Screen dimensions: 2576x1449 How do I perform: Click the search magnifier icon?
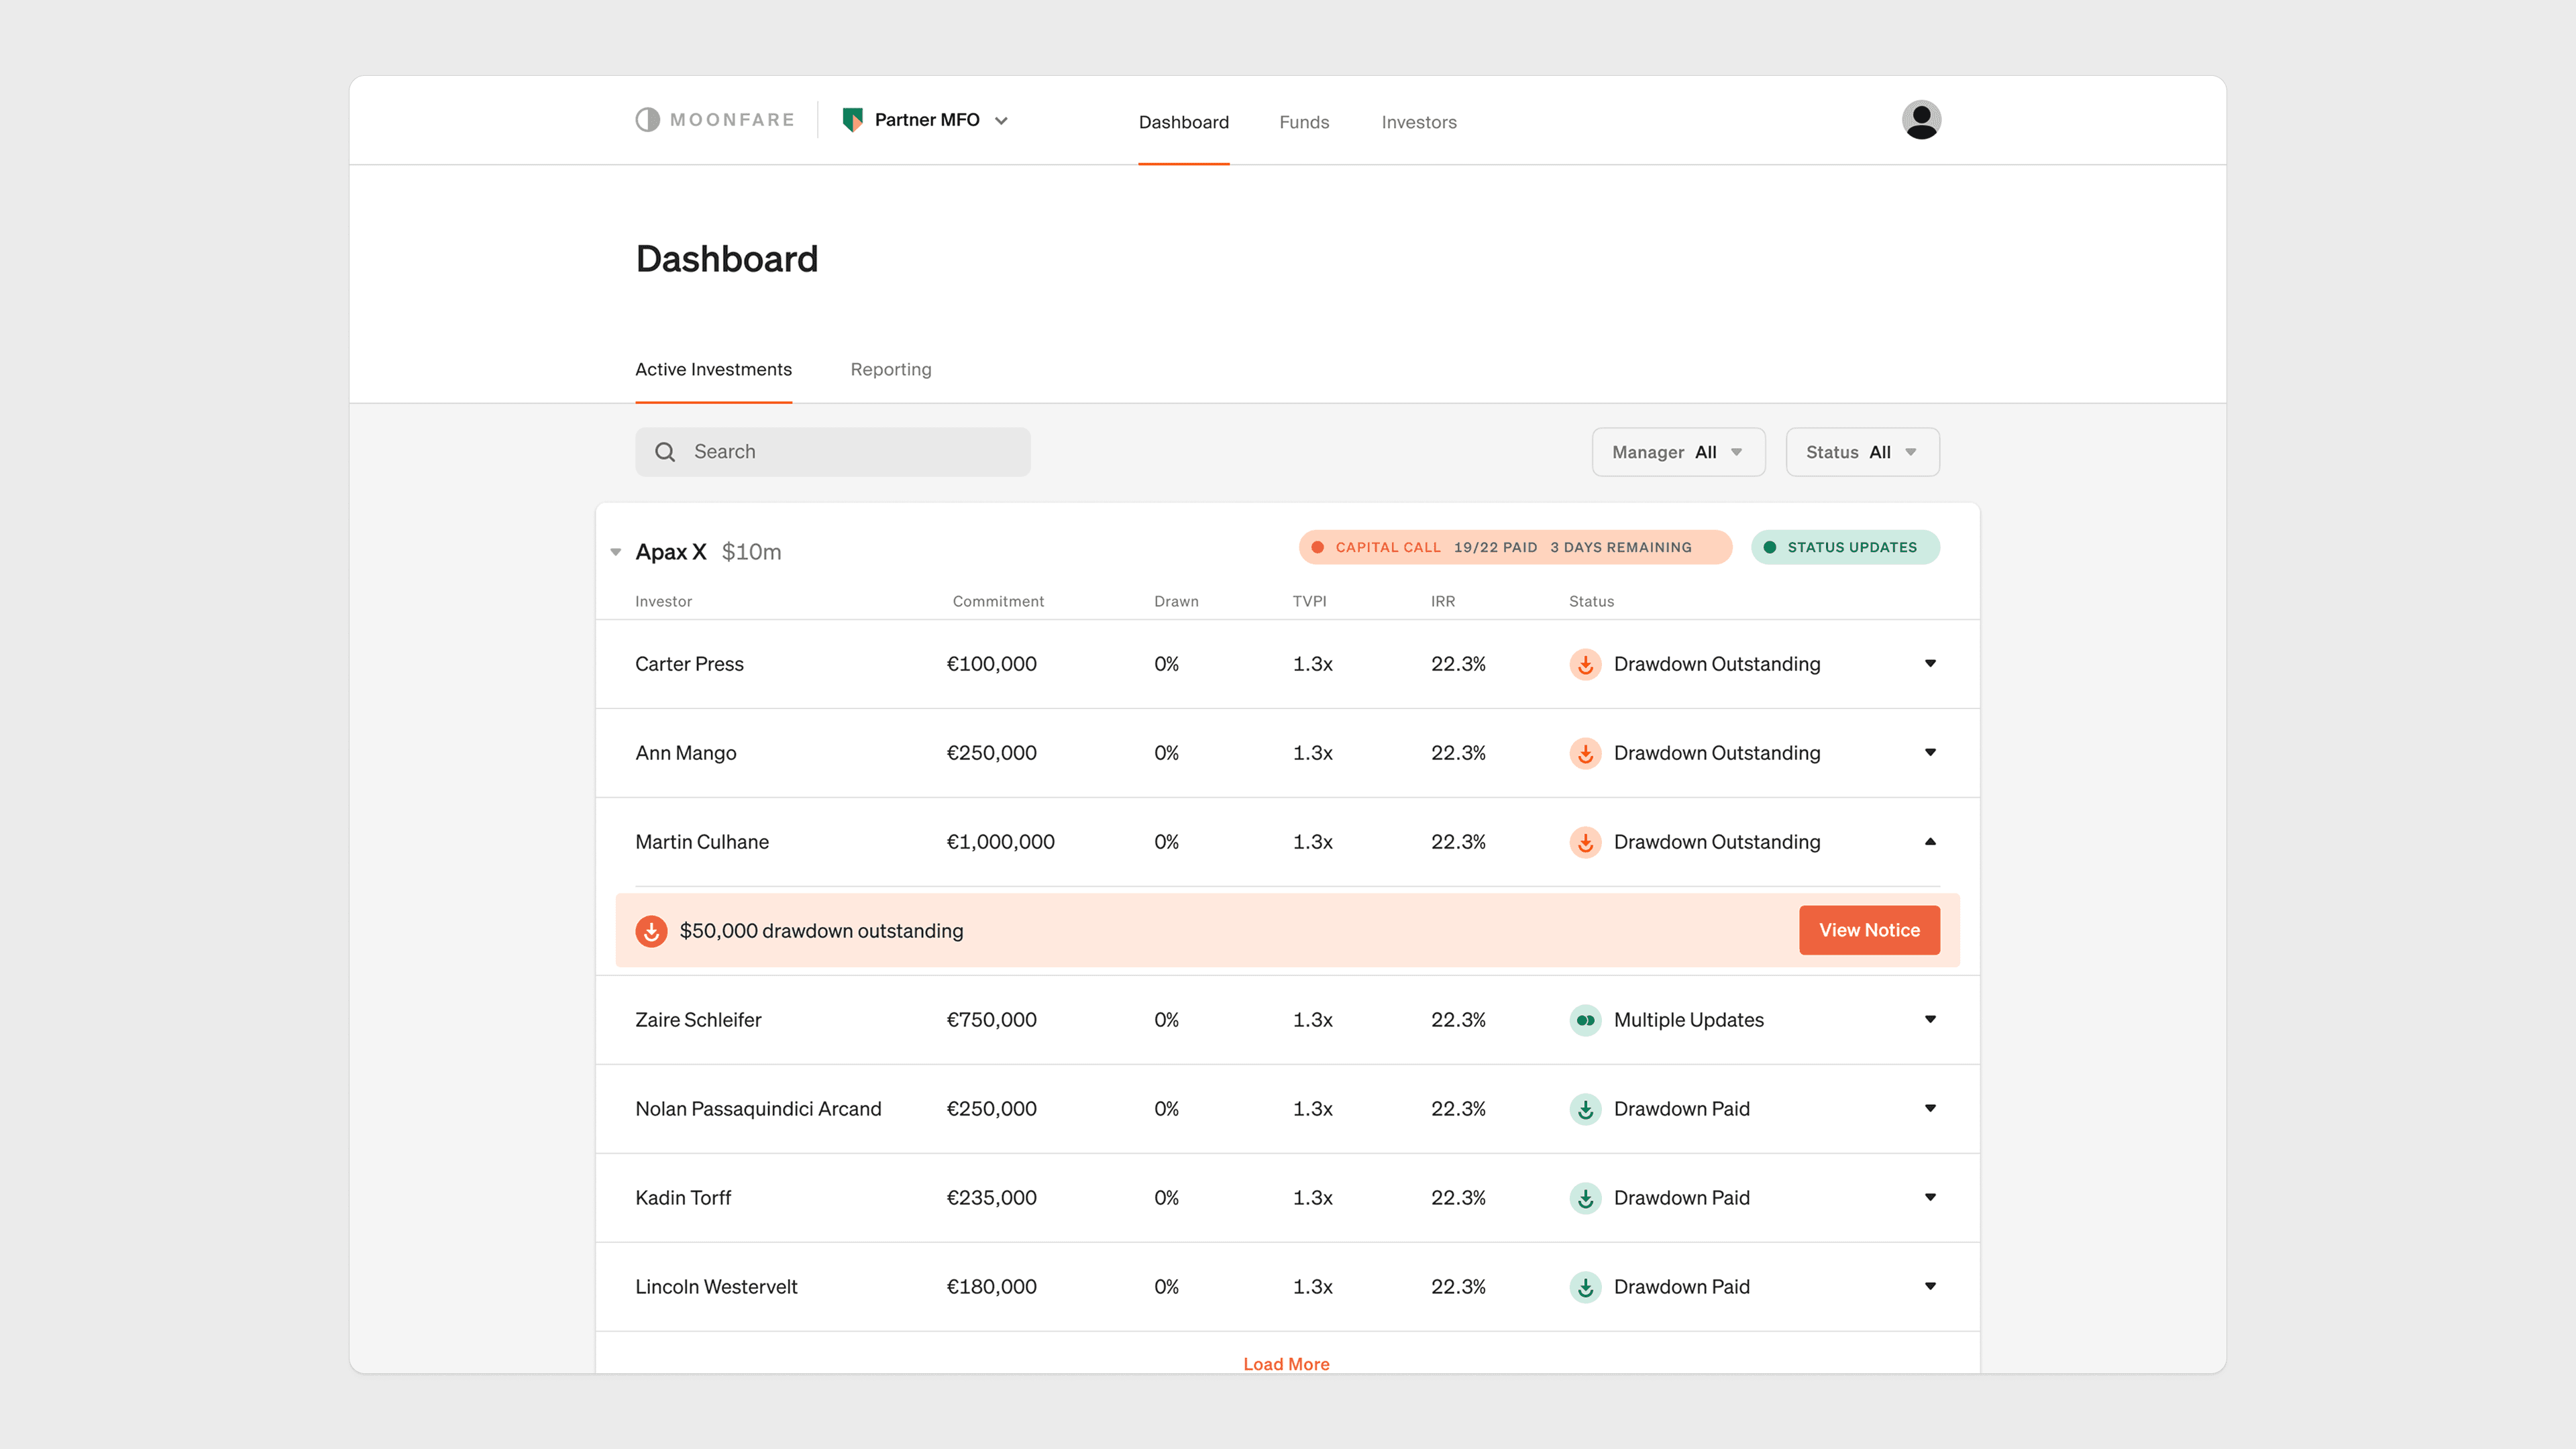coord(665,452)
